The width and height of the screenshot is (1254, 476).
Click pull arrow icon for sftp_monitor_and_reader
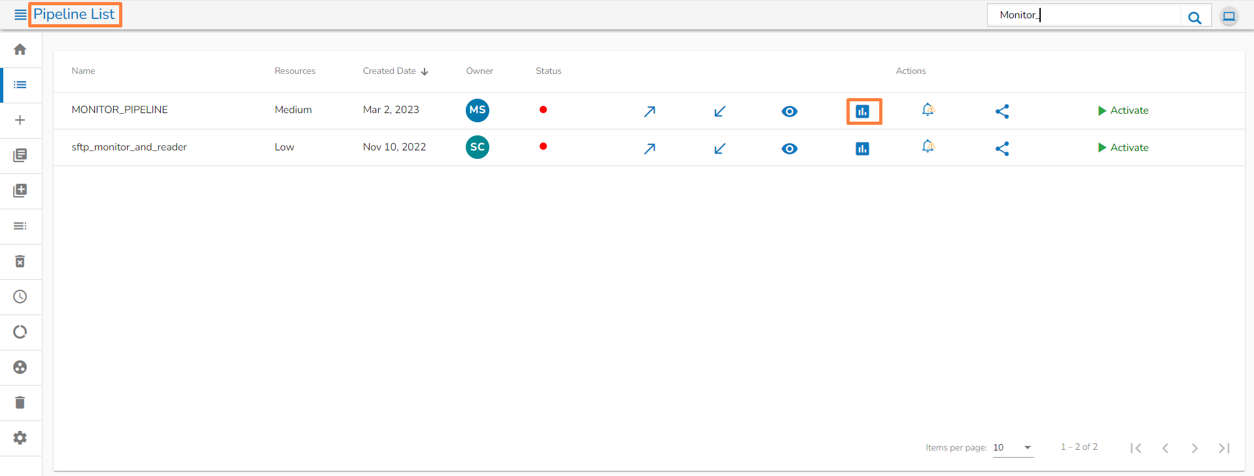[x=720, y=149]
